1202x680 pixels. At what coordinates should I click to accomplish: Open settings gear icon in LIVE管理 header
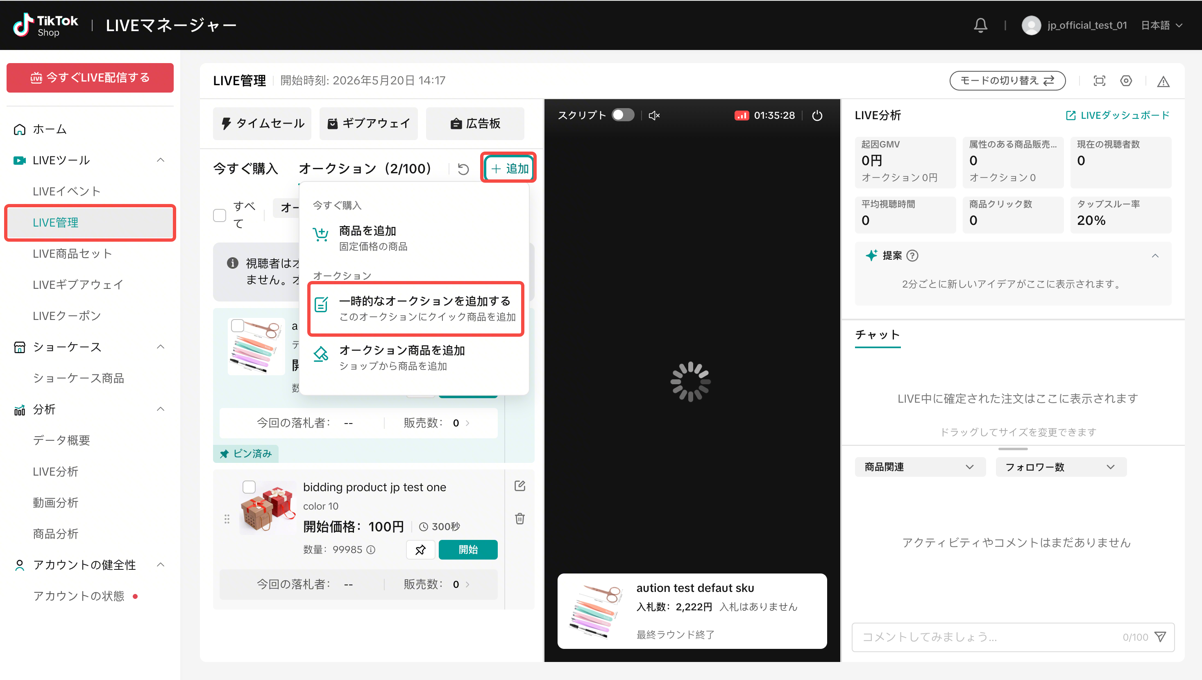pyautogui.click(x=1126, y=81)
